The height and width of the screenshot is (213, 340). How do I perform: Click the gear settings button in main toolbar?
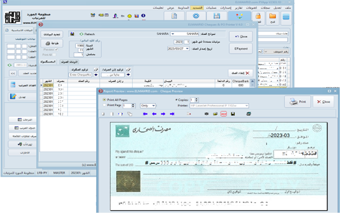point(196,16)
